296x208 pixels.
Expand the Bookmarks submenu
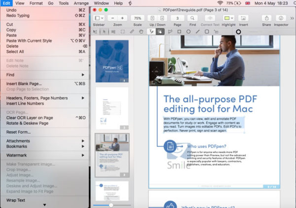(x=44, y=146)
